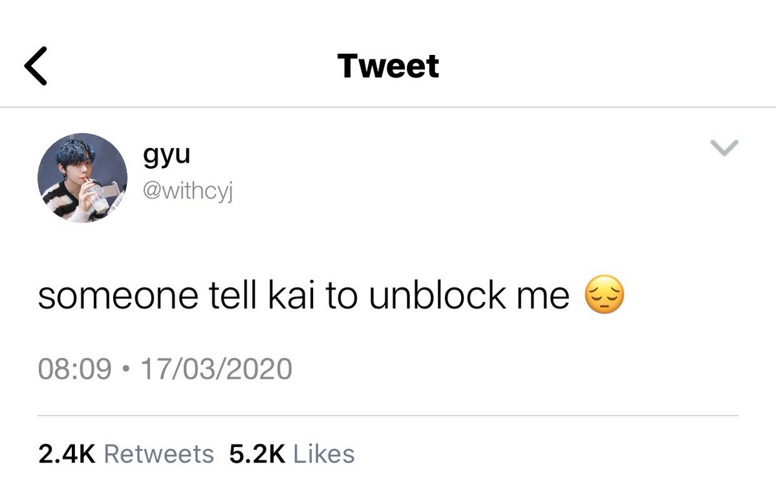
Task: View the 2.4K Retweets list
Action: (x=126, y=454)
